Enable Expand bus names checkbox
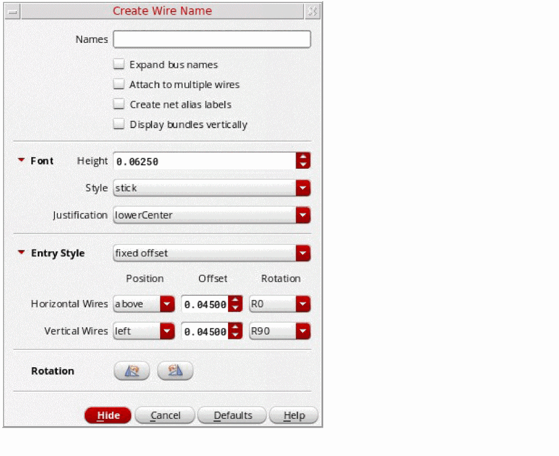Image resolution: width=559 pixels, height=456 pixels. 119,64
